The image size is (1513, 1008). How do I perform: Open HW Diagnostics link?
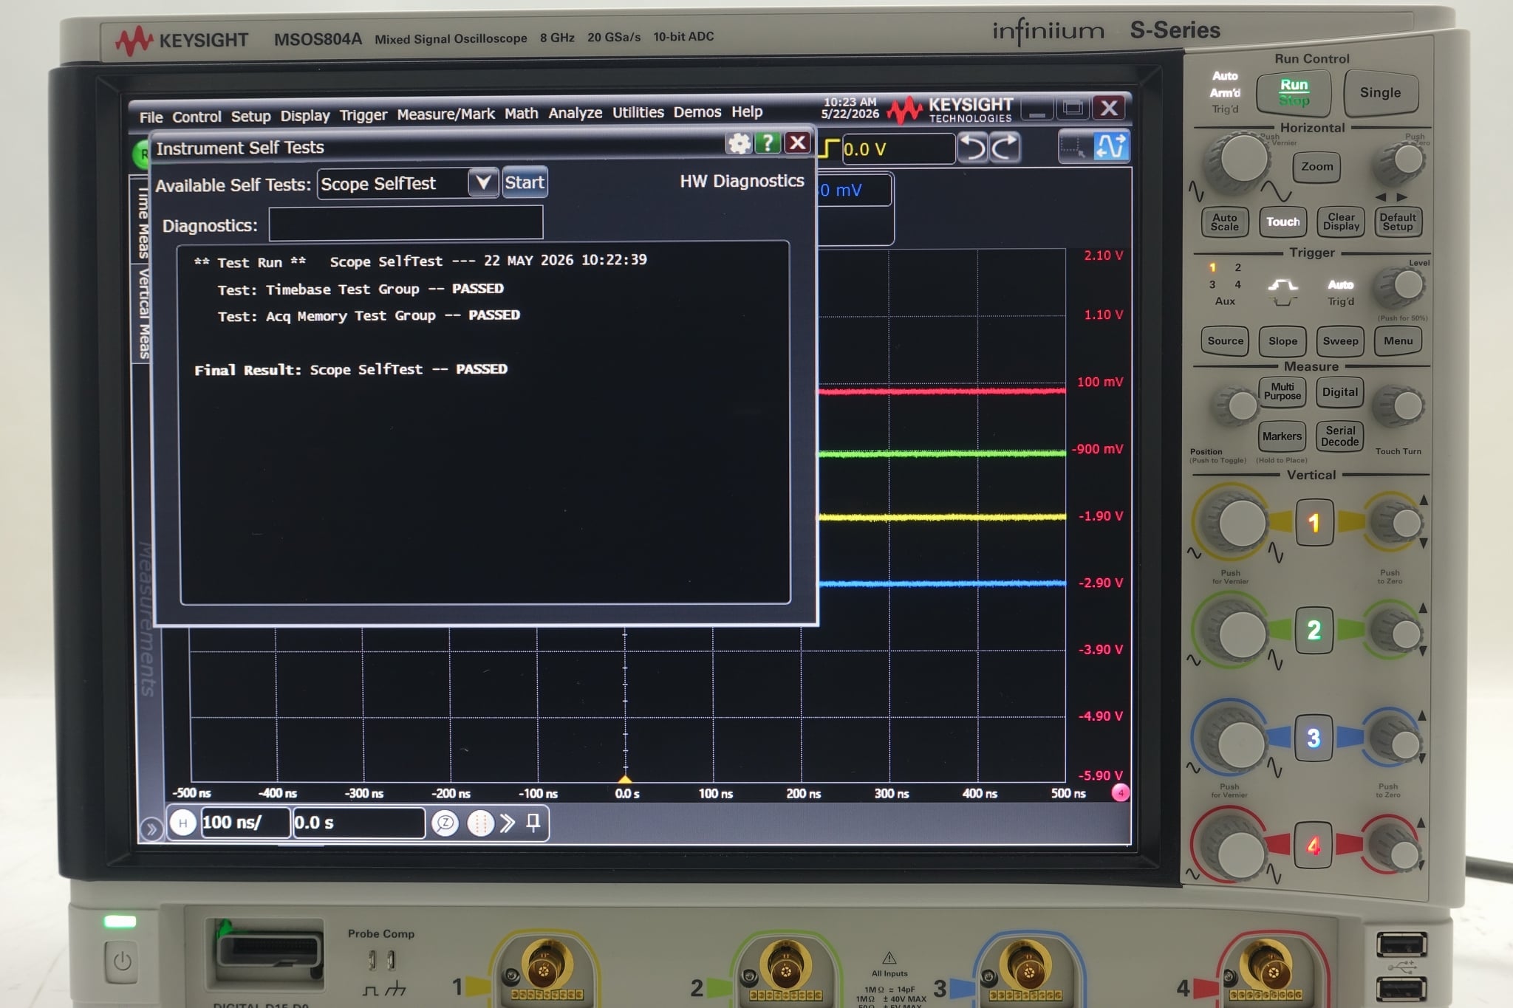[742, 181]
